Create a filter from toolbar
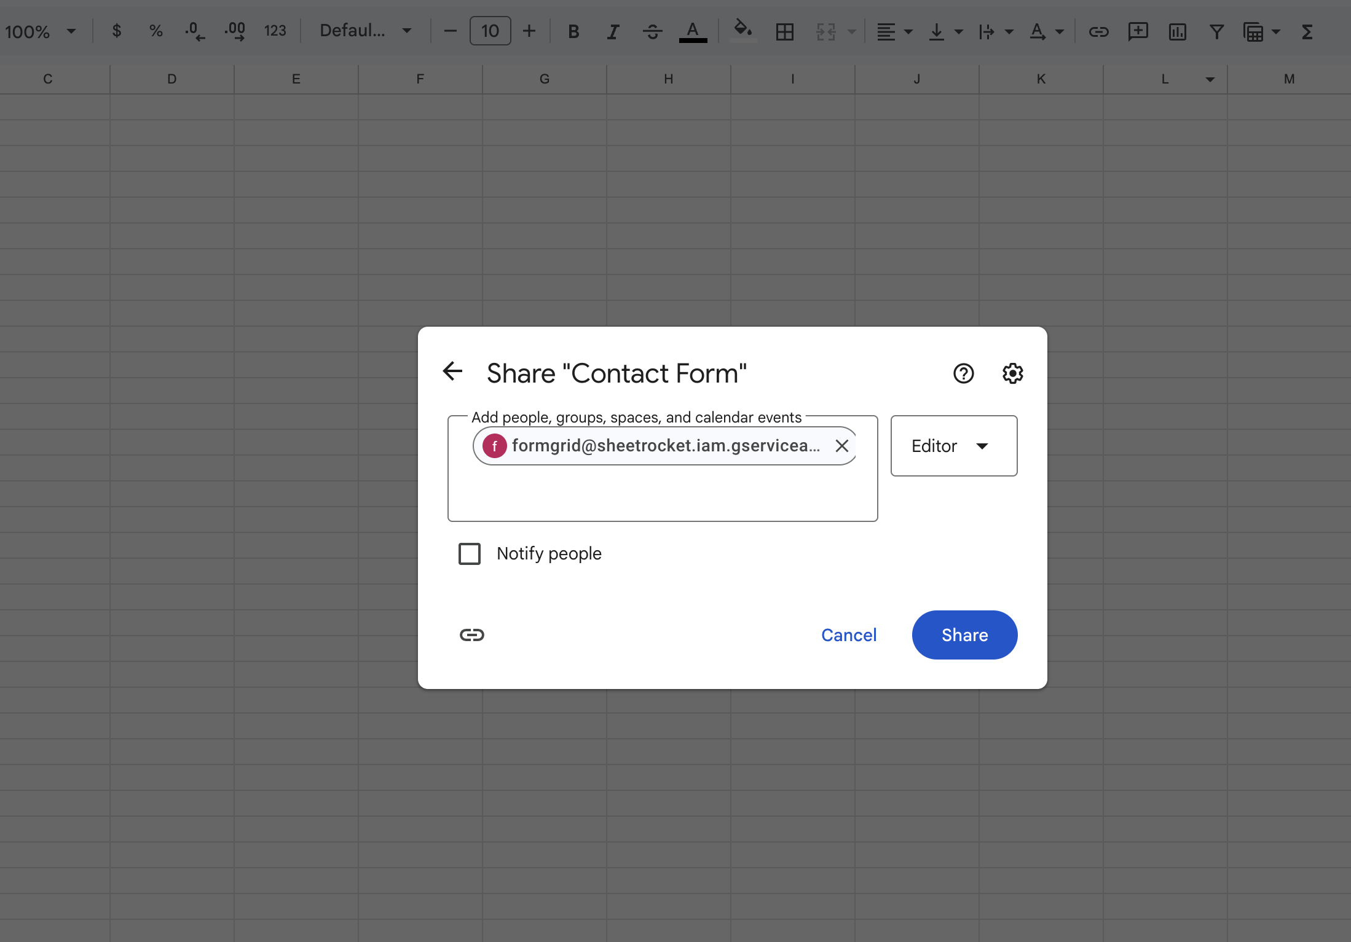This screenshot has height=942, width=1351. coord(1216,31)
